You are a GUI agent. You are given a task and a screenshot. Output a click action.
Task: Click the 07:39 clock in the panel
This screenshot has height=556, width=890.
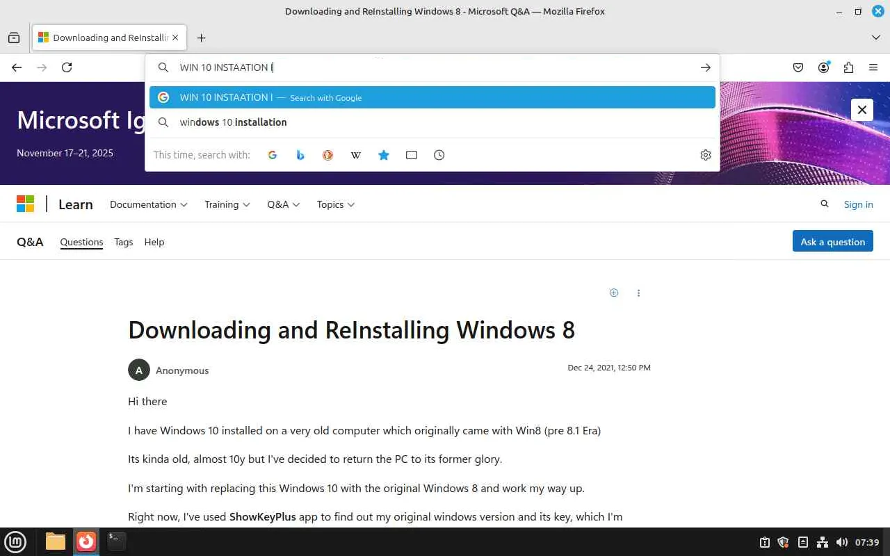coord(867,542)
